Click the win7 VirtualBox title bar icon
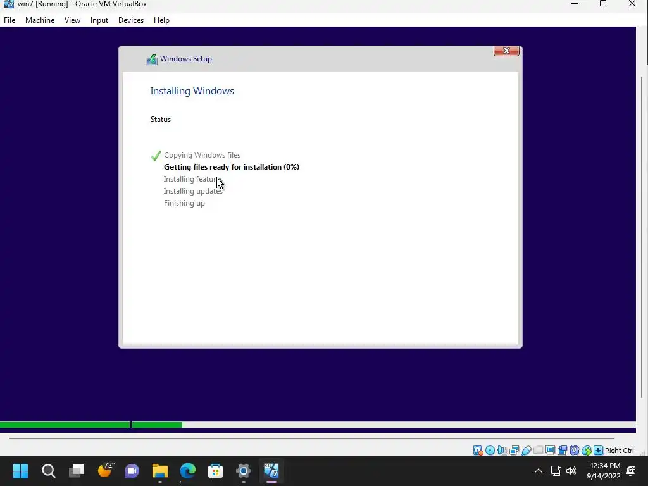 pos(9,4)
